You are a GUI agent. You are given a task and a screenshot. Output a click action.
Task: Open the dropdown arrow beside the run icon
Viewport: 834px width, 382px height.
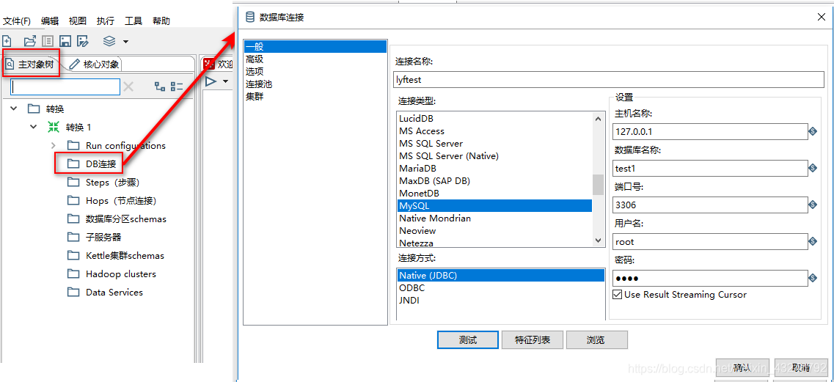click(x=225, y=82)
